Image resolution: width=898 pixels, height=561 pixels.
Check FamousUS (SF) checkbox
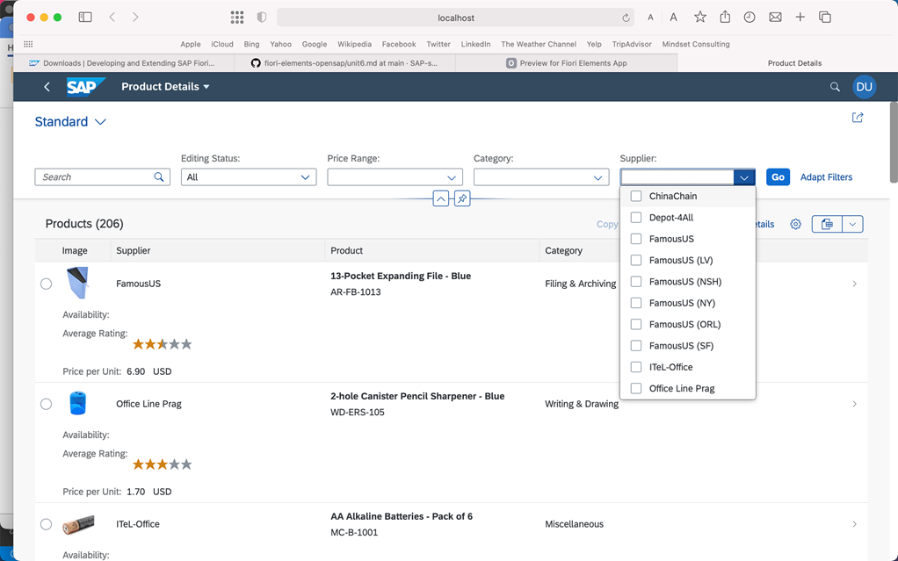click(635, 346)
